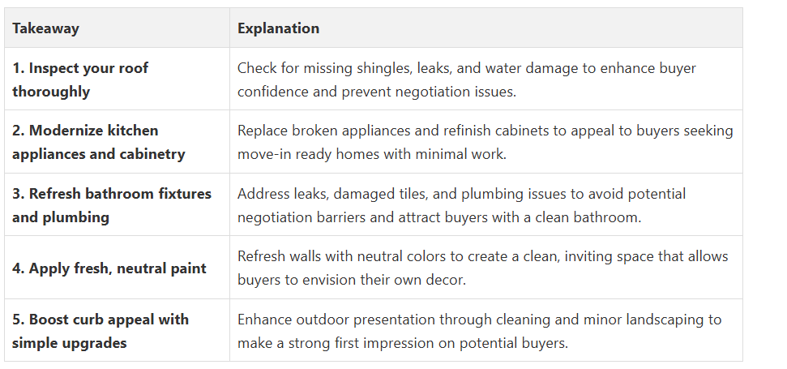Select 'Refresh bathroom fixtures and plumbing' cell
Image resolution: width=787 pixels, height=369 pixels.
pos(111,205)
